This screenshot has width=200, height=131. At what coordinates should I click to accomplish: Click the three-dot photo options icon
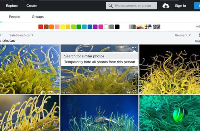point(134,48)
